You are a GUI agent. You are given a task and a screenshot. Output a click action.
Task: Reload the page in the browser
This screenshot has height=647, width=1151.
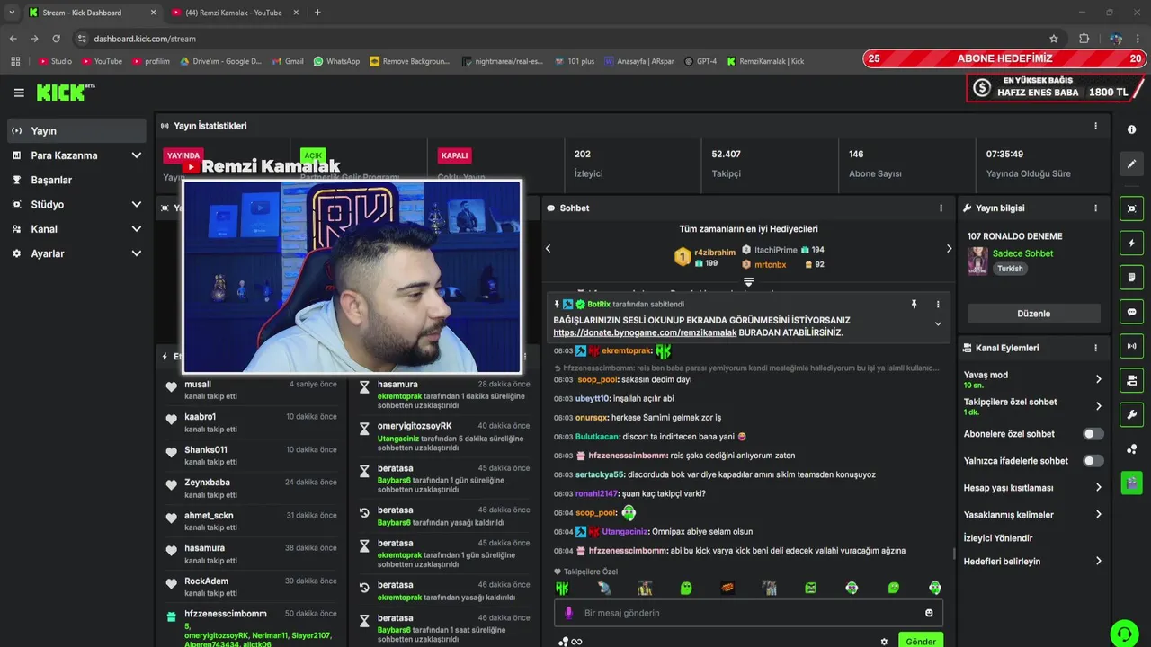coord(56,39)
